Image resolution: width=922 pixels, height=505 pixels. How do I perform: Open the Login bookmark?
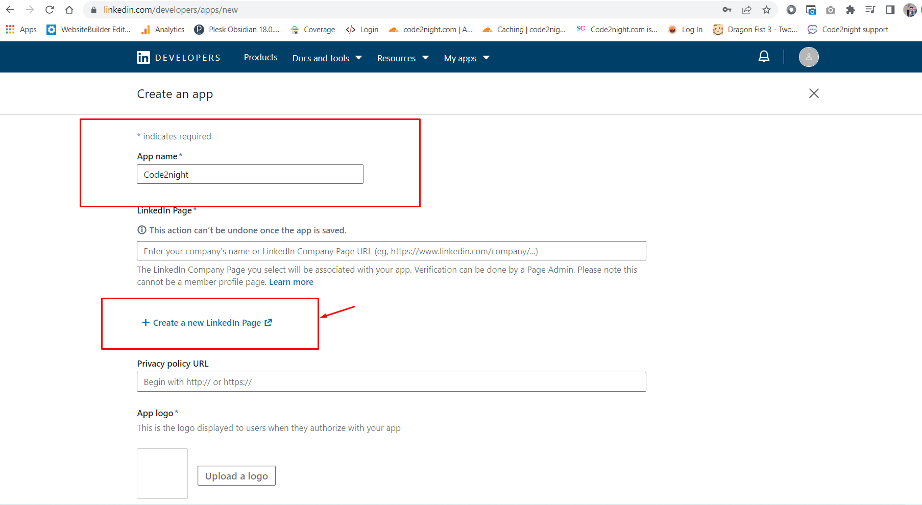coord(362,30)
